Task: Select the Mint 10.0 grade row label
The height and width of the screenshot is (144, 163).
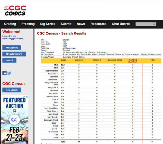Action: coord(56,65)
